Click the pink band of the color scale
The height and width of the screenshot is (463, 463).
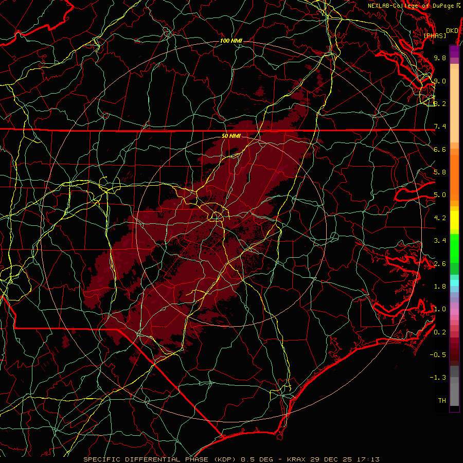(454, 312)
